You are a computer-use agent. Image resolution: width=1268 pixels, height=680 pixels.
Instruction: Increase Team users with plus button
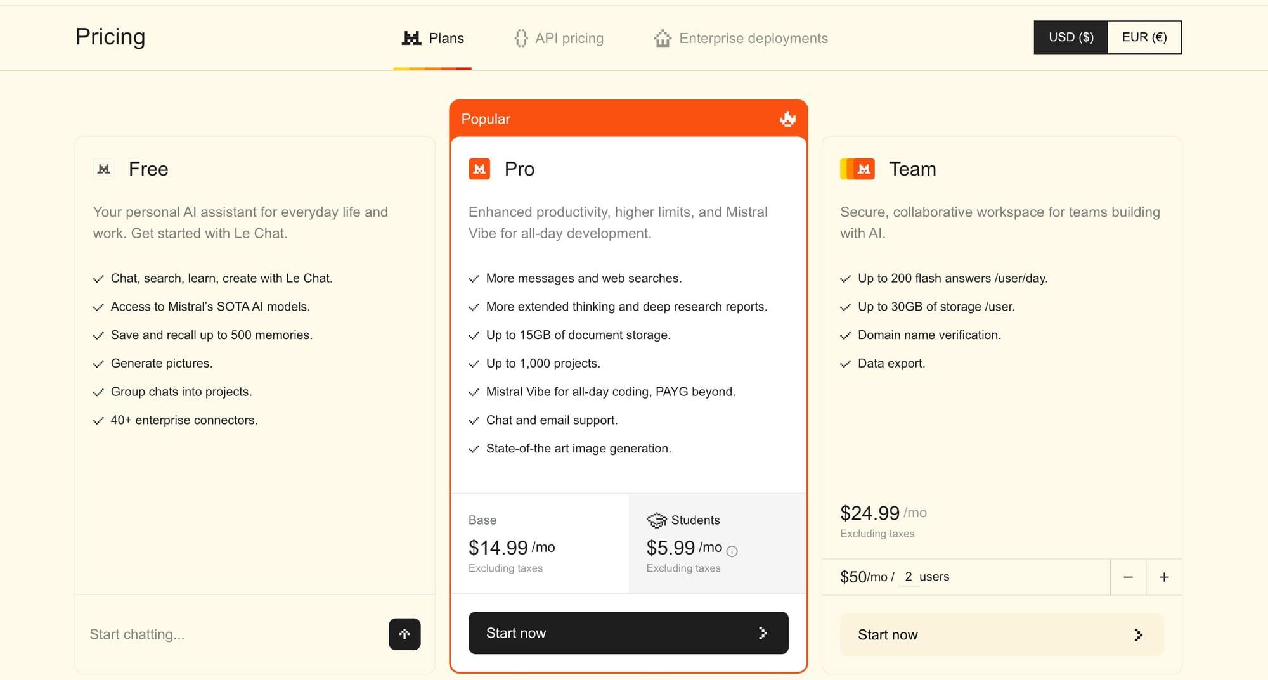pos(1164,577)
